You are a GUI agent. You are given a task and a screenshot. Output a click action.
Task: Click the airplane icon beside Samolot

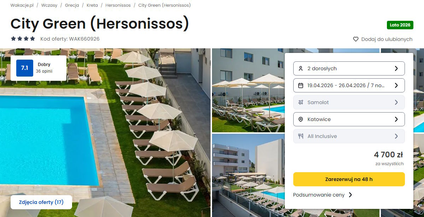pyautogui.click(x=301, y=102)
